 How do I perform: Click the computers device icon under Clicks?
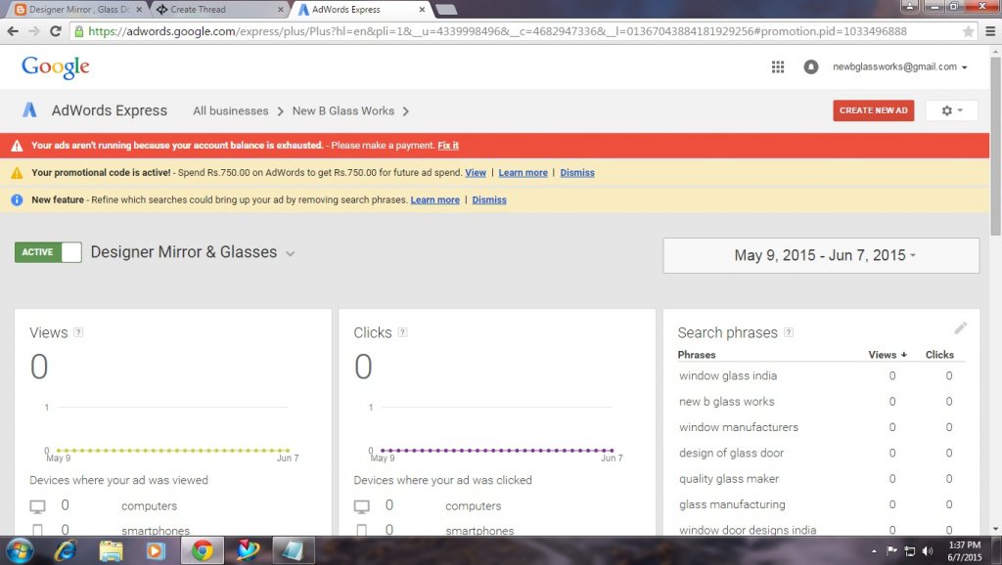point(362,507)
